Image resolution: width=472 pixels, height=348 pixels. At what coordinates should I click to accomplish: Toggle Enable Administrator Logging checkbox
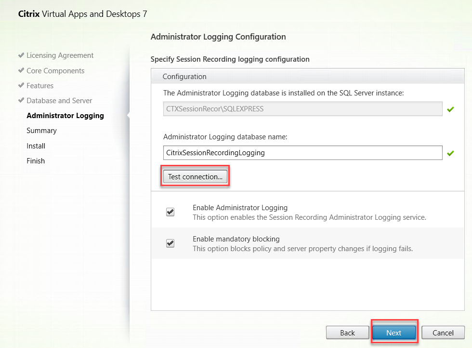tap(170, 212)
